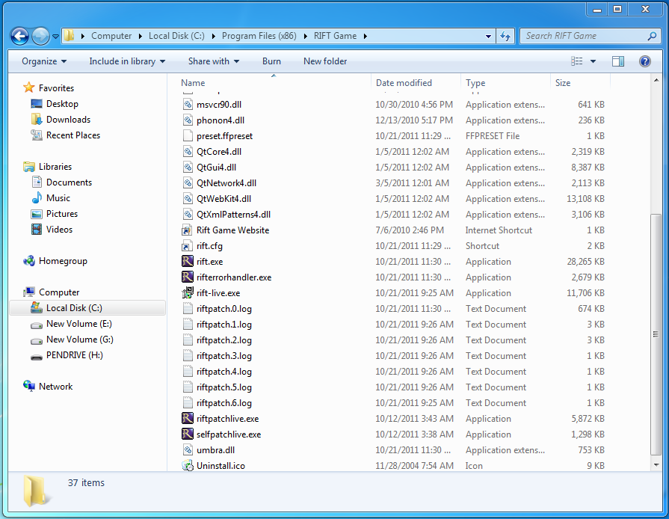Select Favorites star icon in sidebar
669x519 pixels.
click(x=29, y=88)
